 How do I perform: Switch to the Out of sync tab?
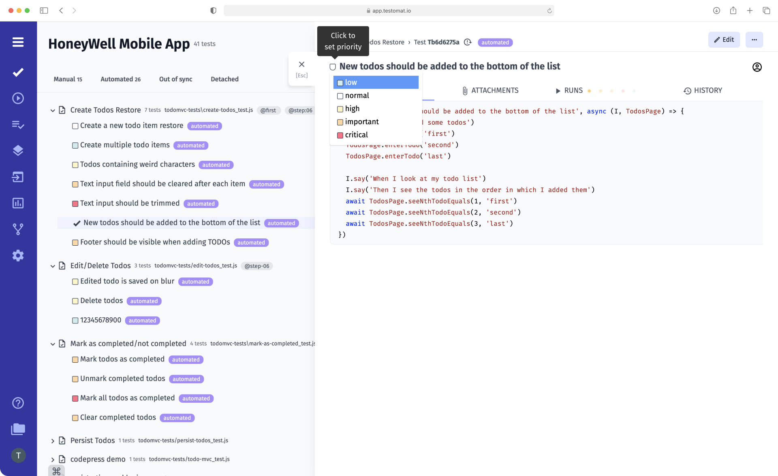pos(175,79)
